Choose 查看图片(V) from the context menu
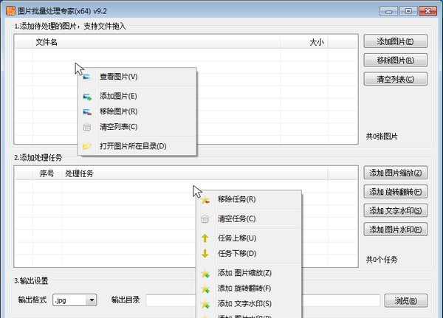 click(x=137, y=77)
